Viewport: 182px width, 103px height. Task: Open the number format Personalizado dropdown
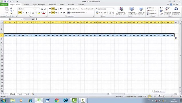(113, 9)
